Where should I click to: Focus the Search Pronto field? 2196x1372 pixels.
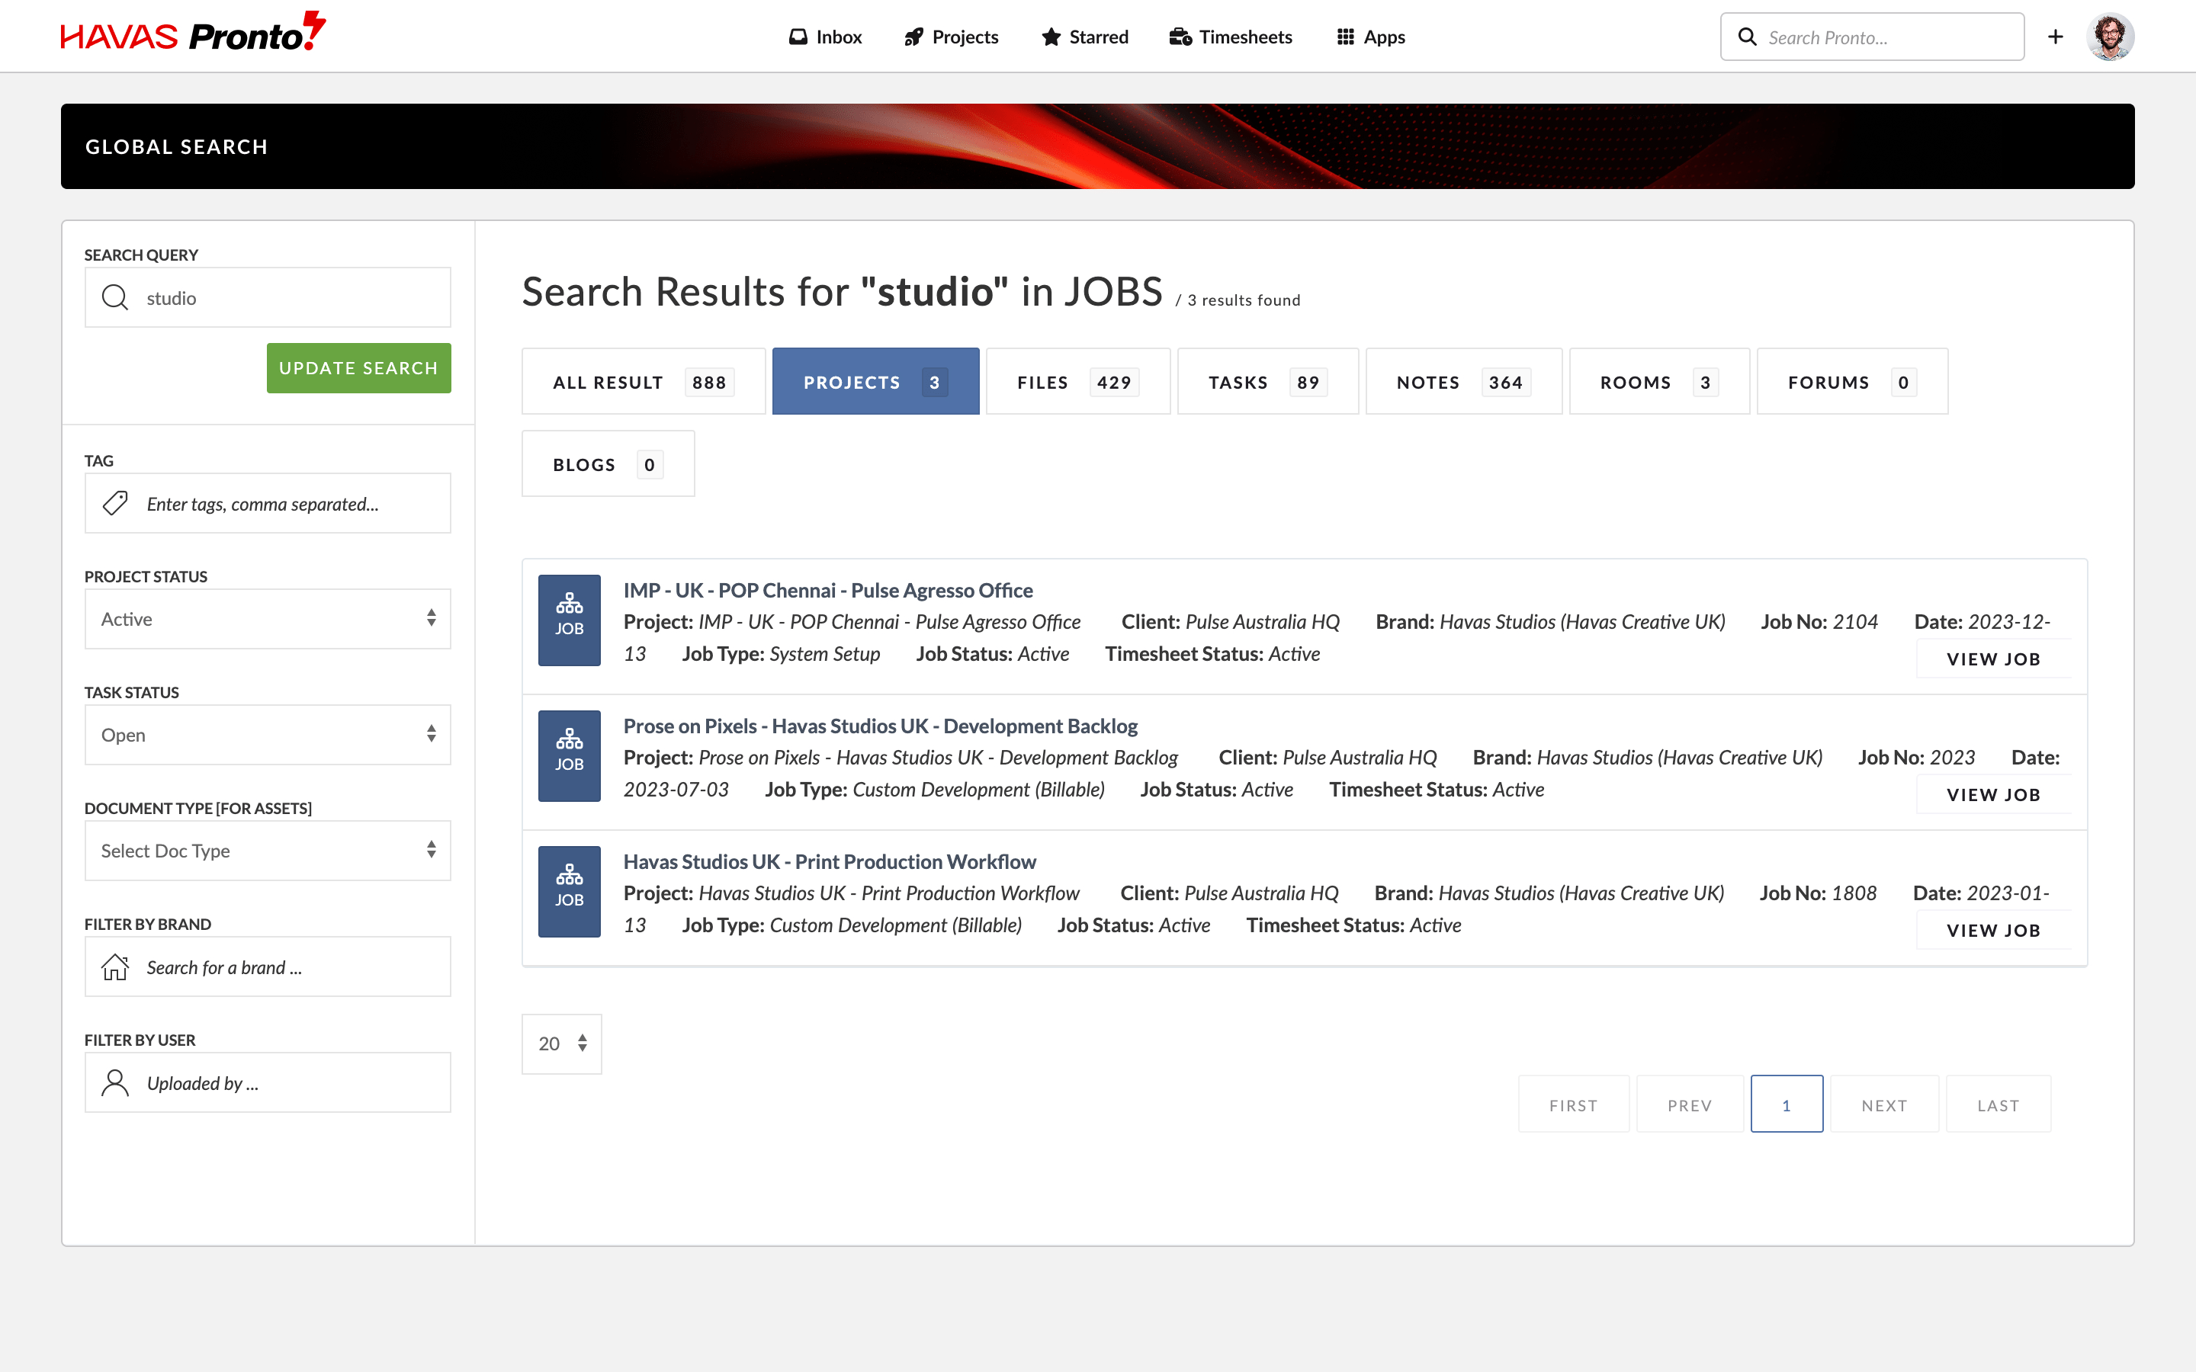(1872, 37)
